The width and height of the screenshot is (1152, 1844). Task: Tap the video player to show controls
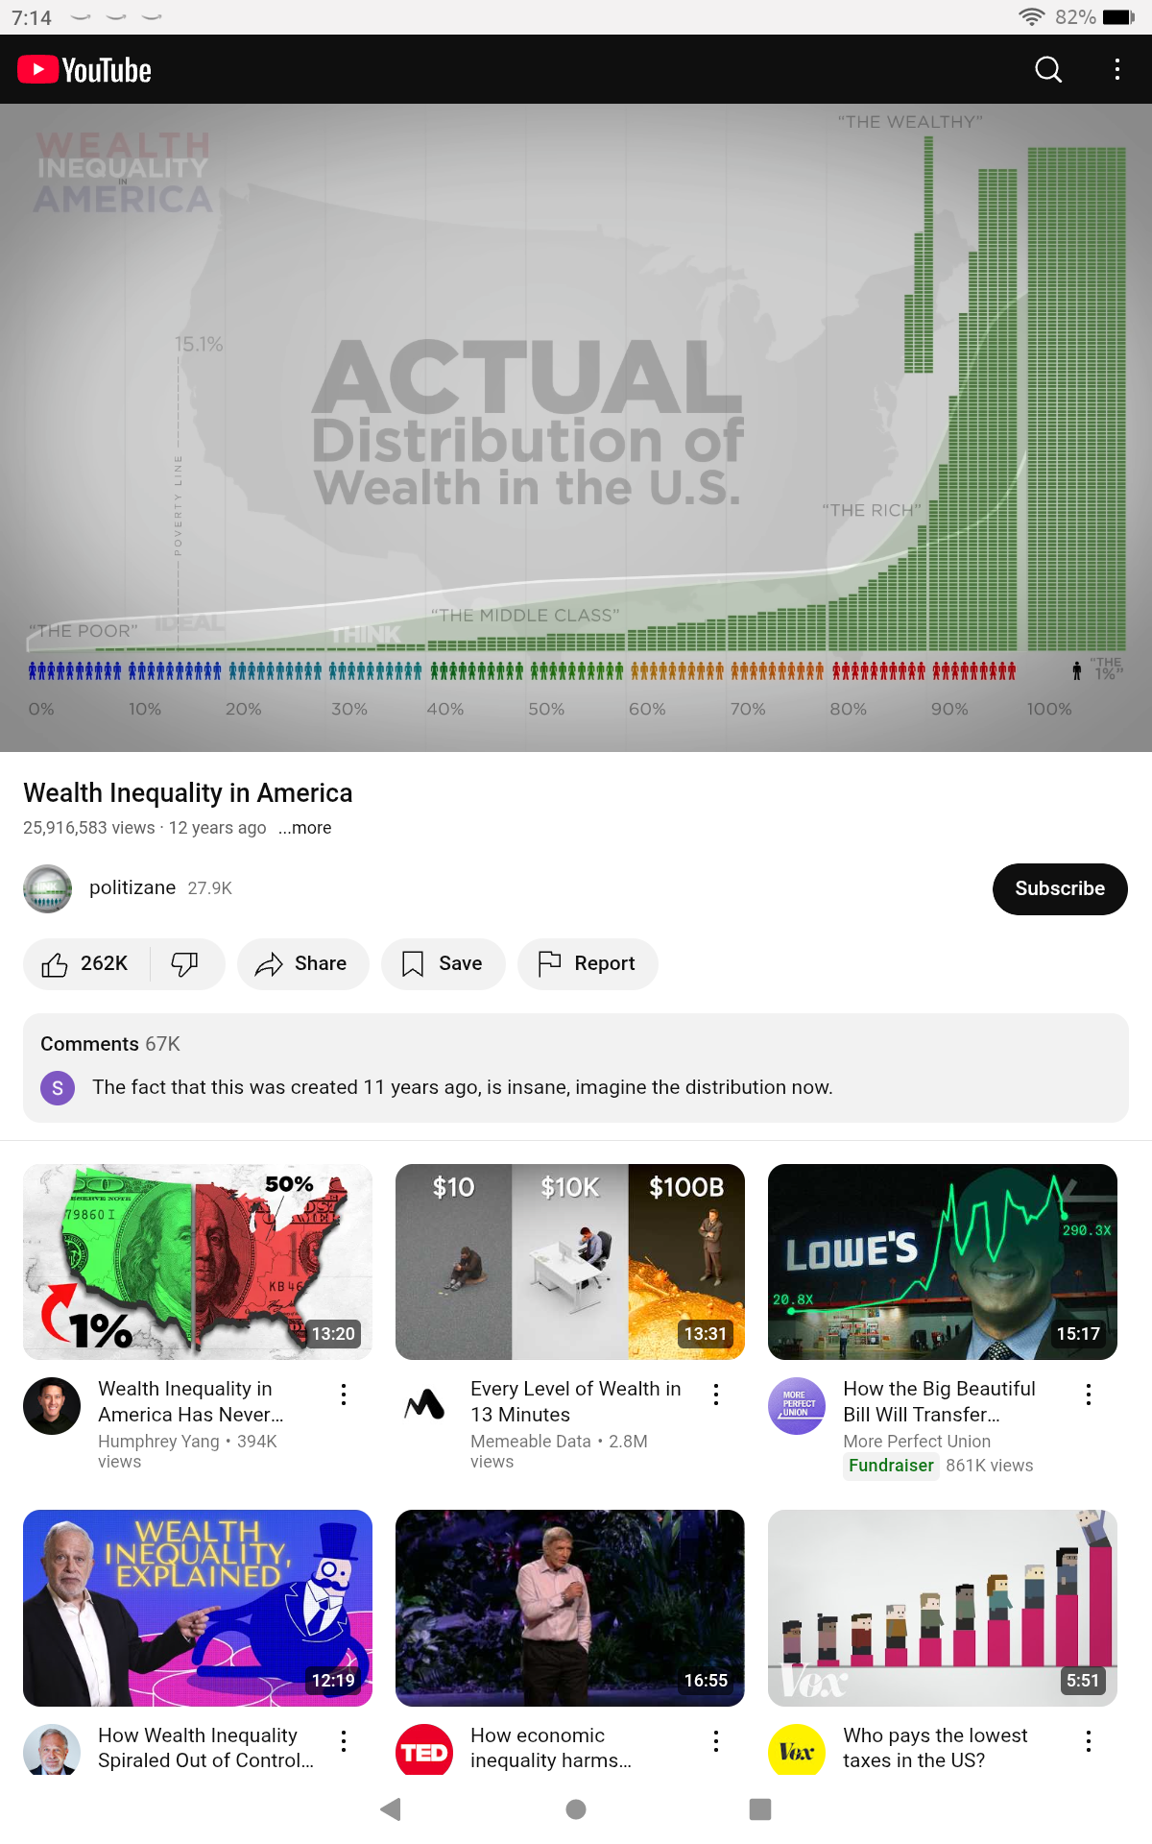point(576,427)
